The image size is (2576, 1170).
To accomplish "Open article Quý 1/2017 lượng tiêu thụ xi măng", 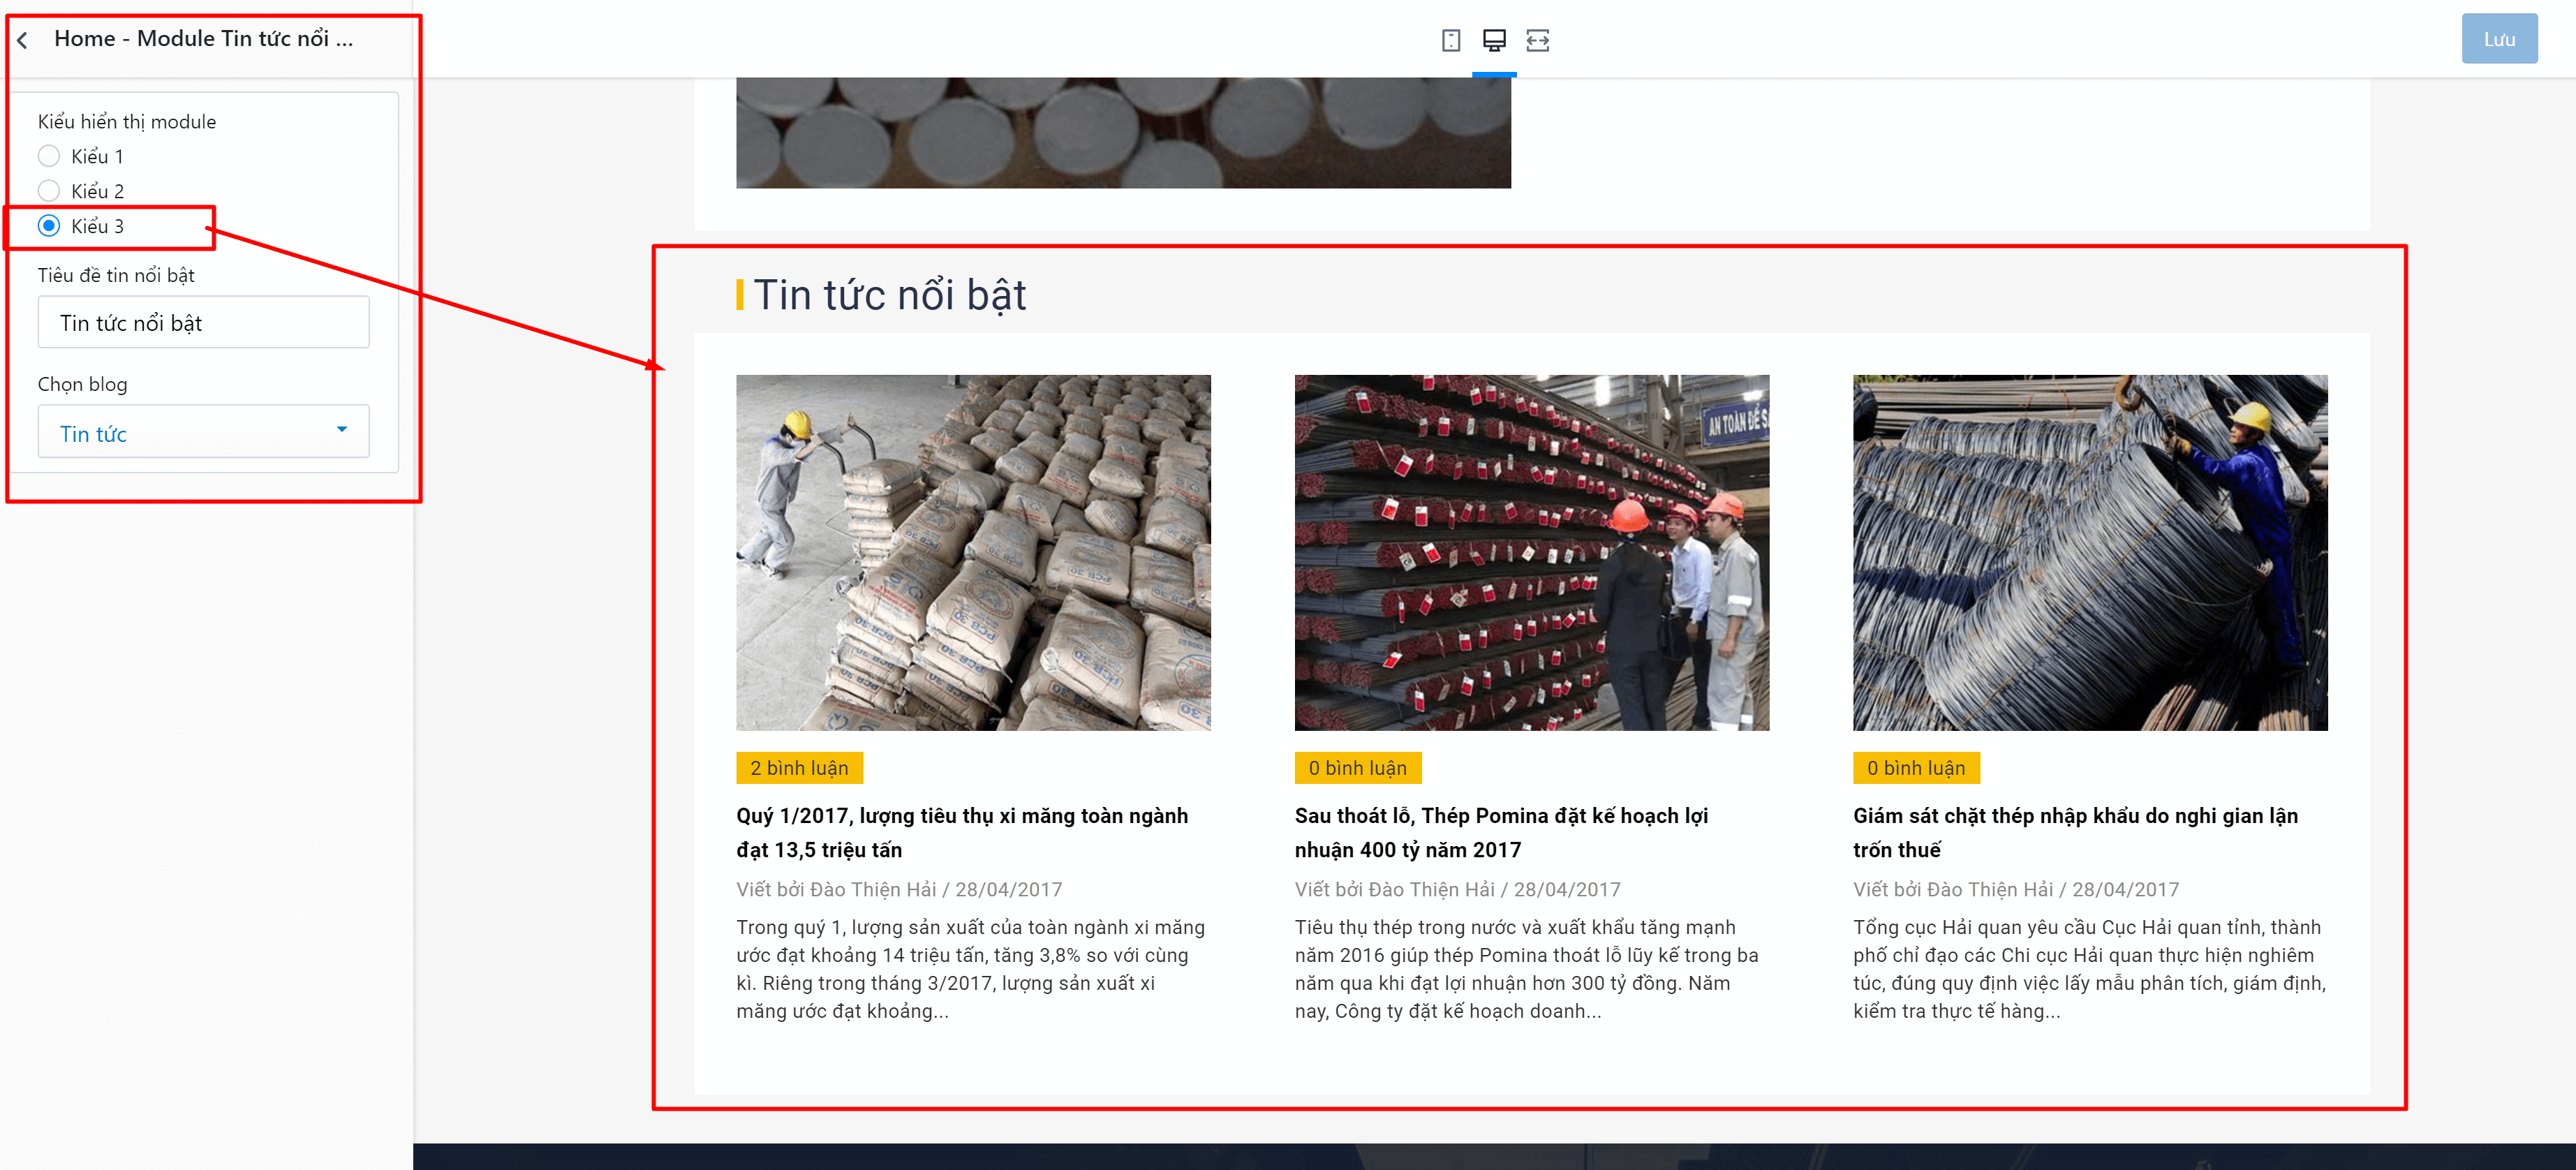I will (962, 832).
